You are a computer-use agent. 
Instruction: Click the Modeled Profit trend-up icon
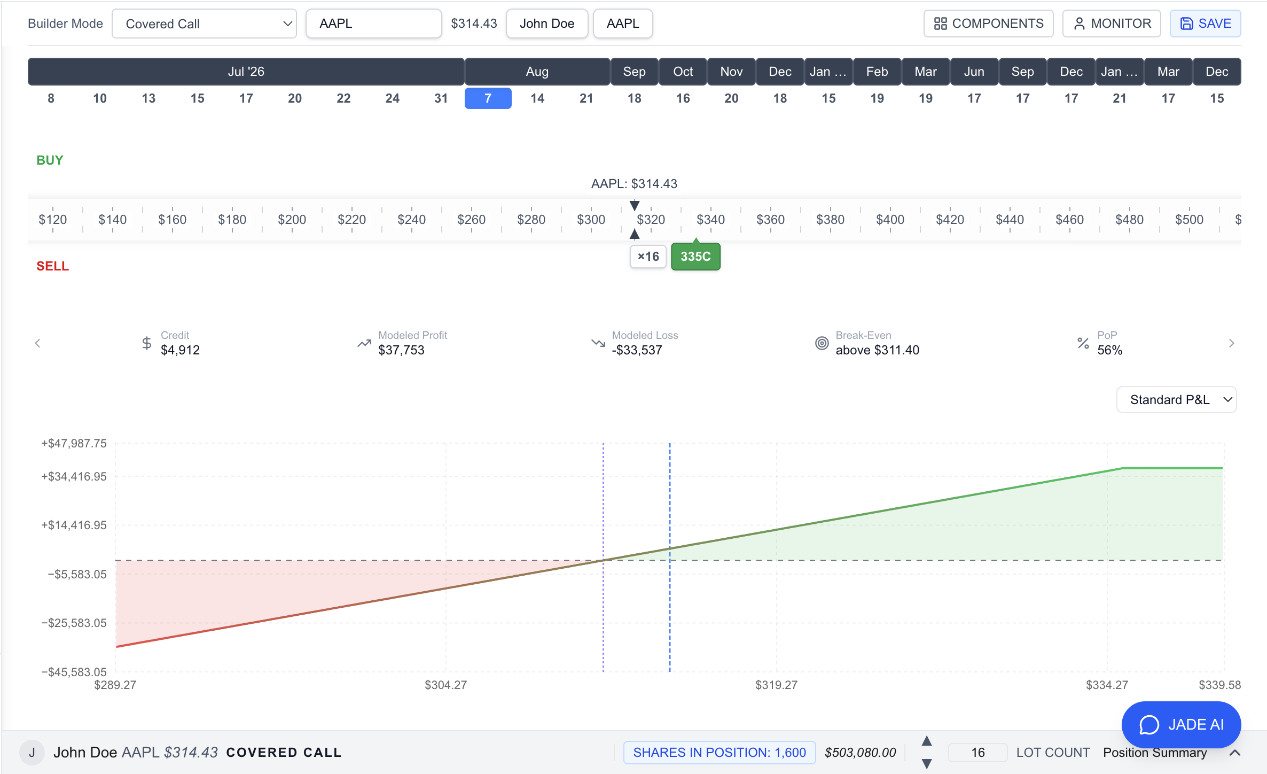click(x=364, y=343)
